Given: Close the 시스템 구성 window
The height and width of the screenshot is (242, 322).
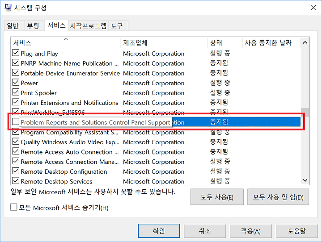Looking at the screenshot, I should [x=313, y=8].
